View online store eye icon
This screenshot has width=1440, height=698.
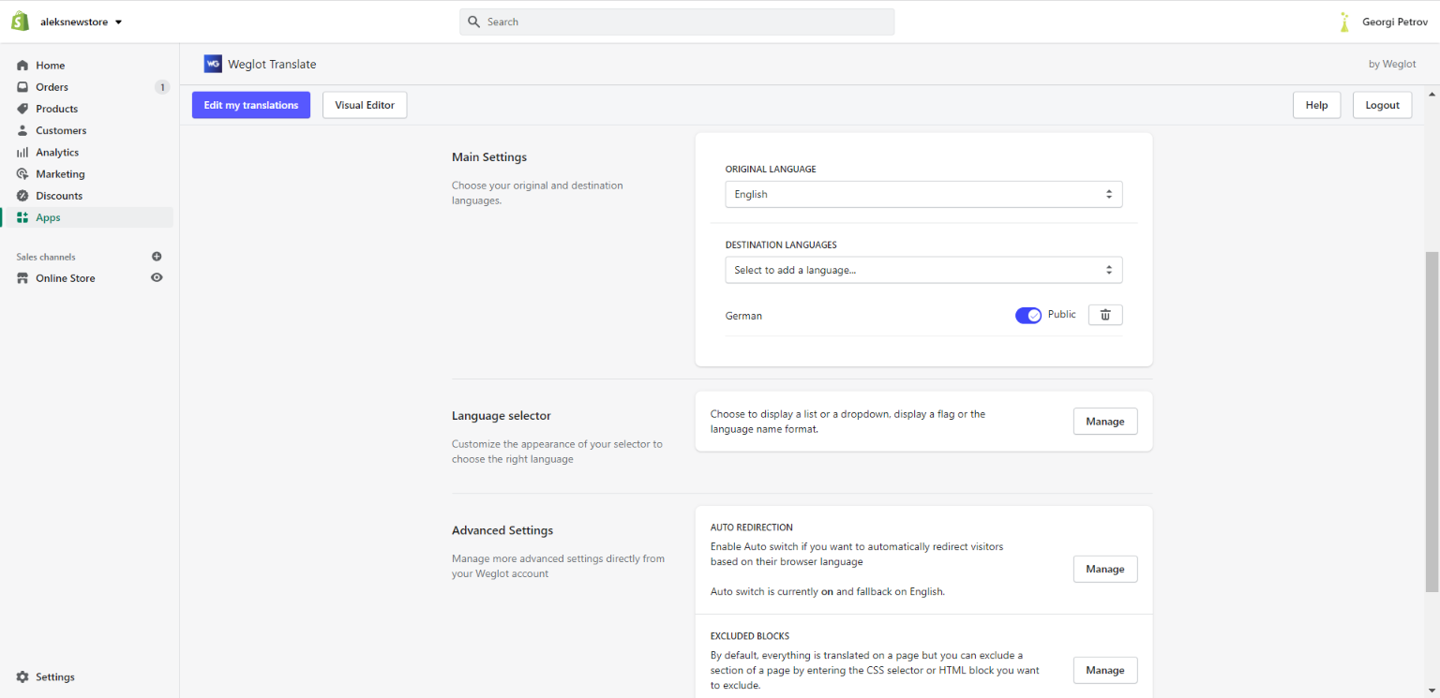tap(157, 278)
